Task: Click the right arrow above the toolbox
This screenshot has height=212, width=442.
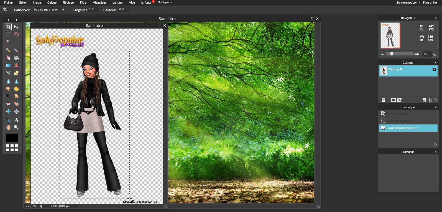Action: coord(17,20)
